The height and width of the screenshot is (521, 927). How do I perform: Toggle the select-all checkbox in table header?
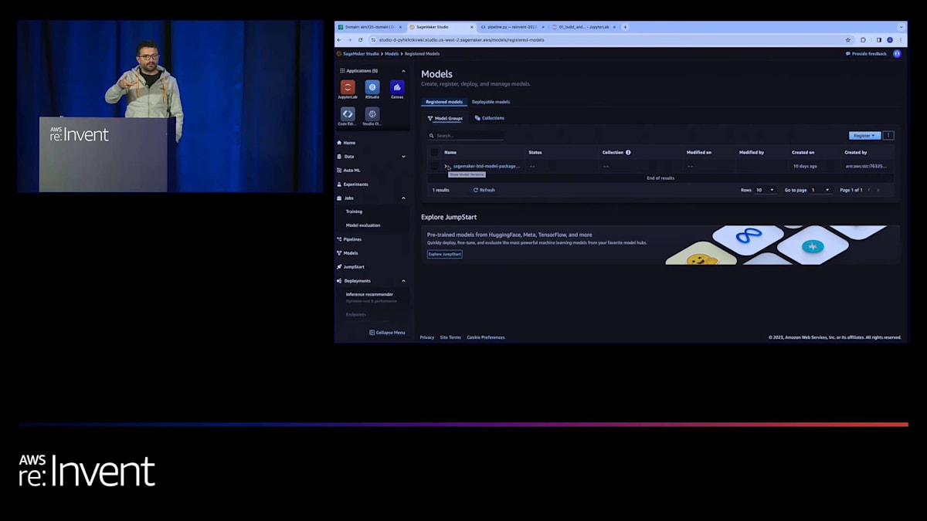(434, 152)
